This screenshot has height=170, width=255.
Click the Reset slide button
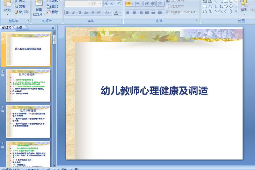tap(52, 6)
